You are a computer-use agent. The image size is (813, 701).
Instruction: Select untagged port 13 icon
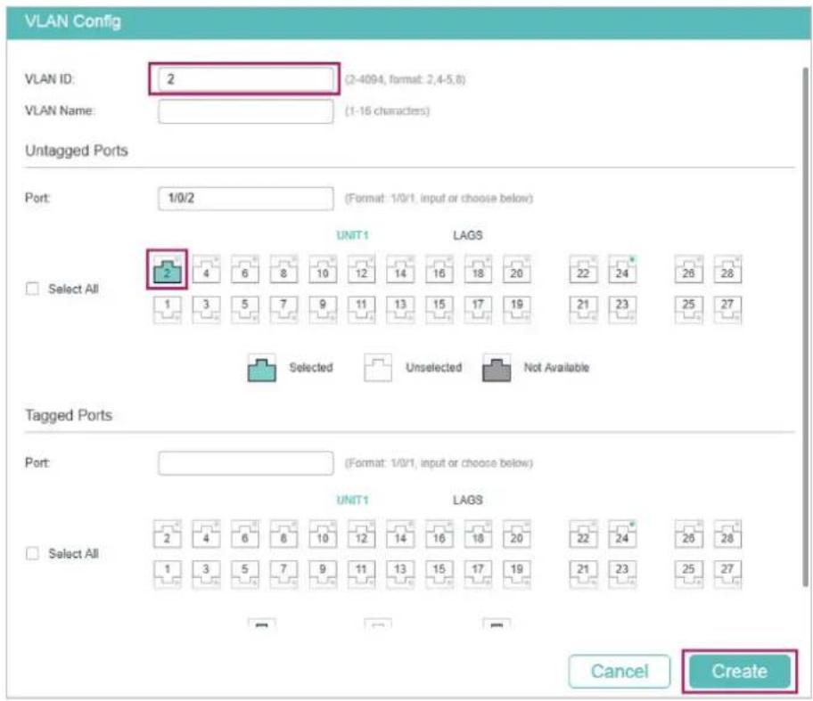tap(400, 310)
